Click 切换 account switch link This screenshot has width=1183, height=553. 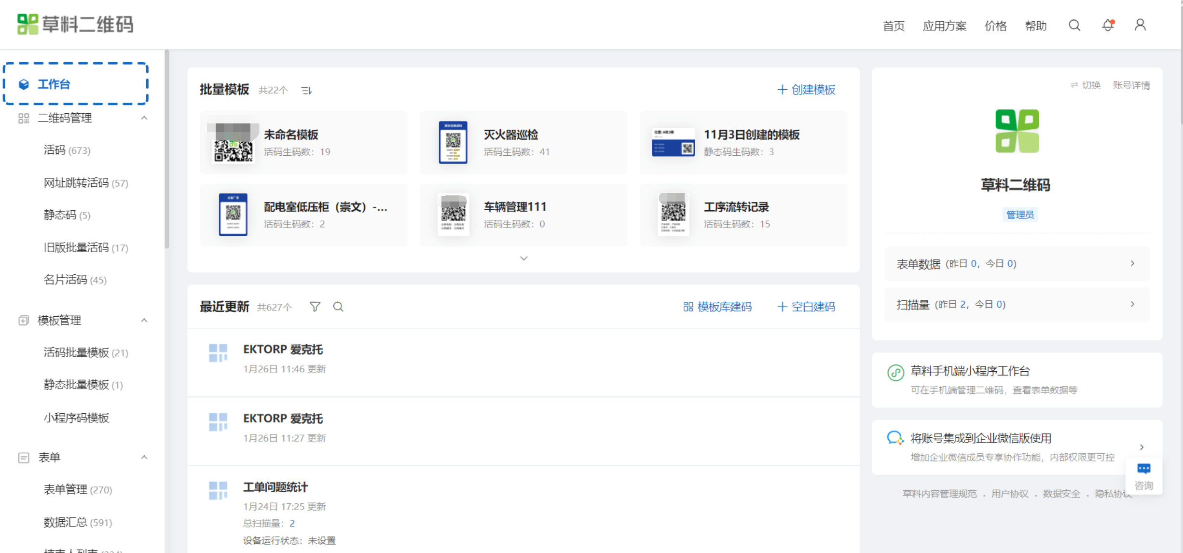pyautogui.click(x=1086, y=85)
